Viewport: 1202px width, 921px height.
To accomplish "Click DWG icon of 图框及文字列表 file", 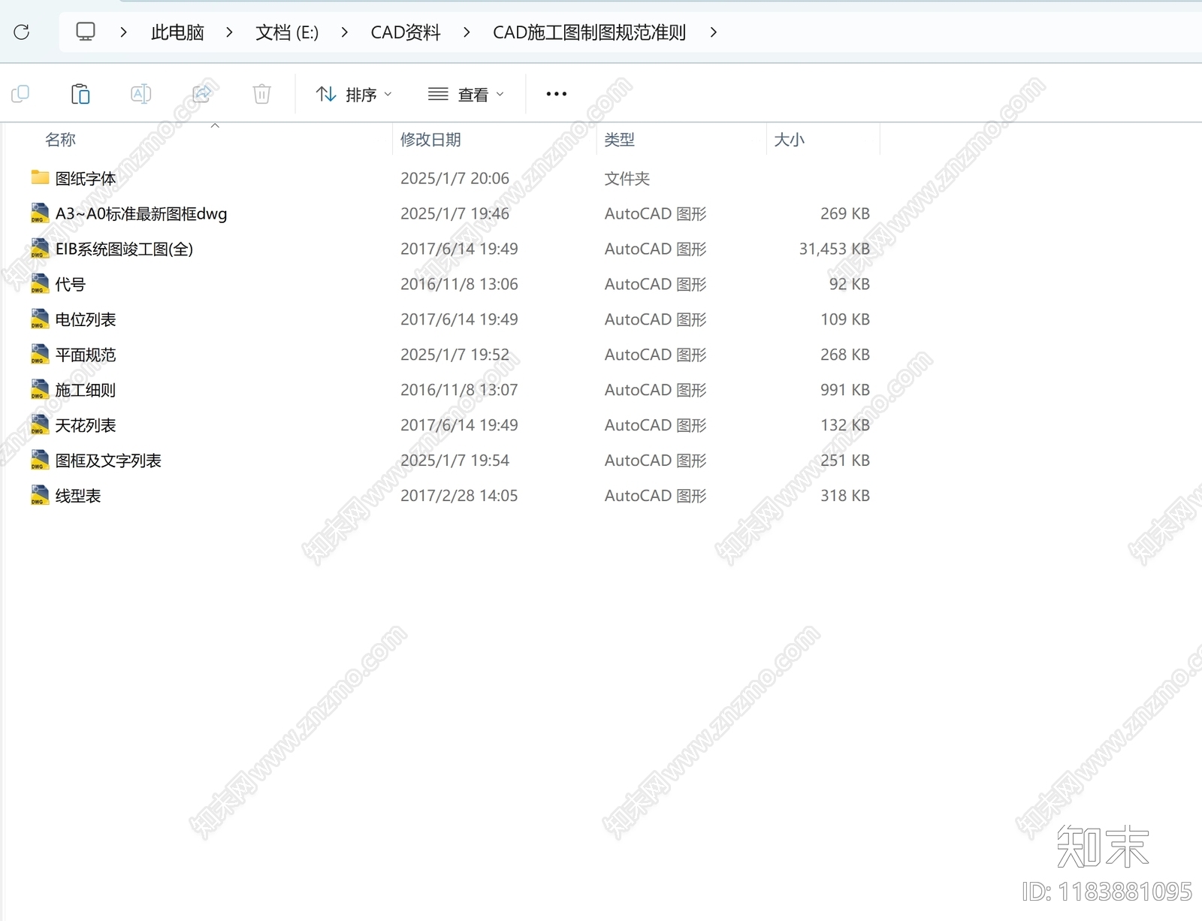I will pyautogui.click(x=40, y=460).
